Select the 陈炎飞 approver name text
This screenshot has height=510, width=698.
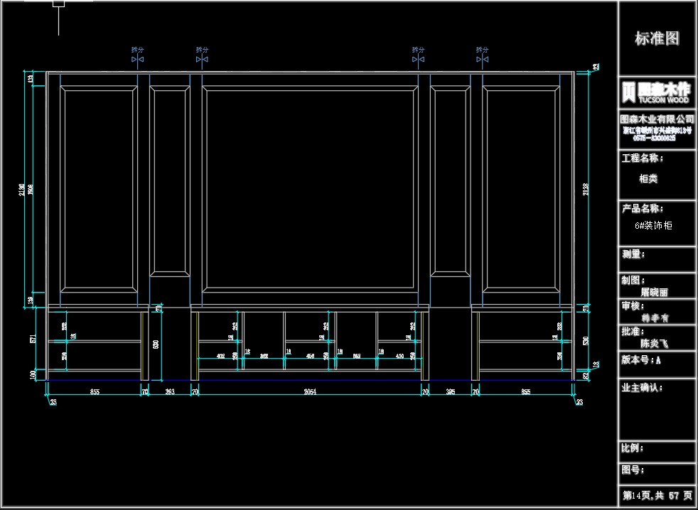tap(655, 342)
